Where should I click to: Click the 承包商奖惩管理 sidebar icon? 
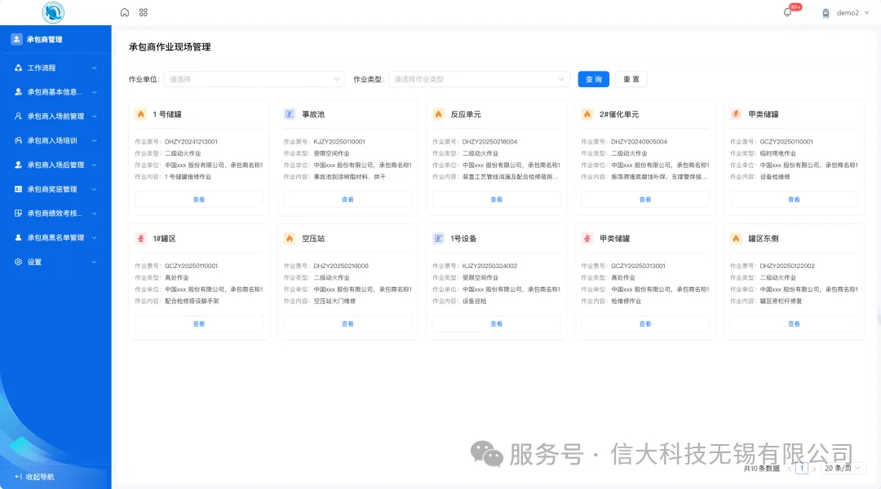tap(18, 189)
